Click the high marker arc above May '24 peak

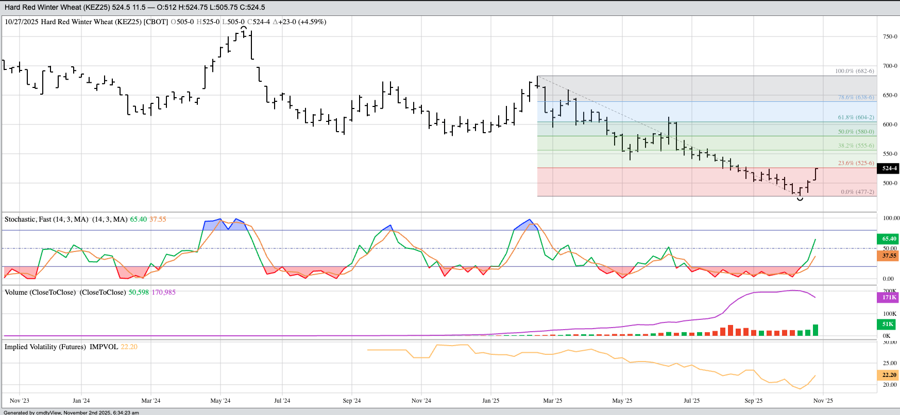244,28
